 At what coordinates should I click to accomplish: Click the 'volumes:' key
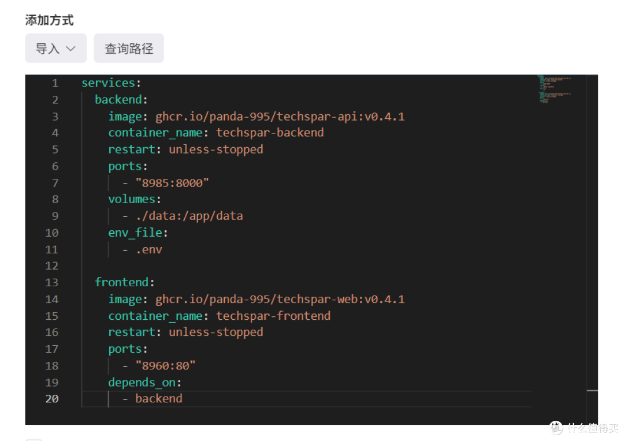(x=135, y=199)
